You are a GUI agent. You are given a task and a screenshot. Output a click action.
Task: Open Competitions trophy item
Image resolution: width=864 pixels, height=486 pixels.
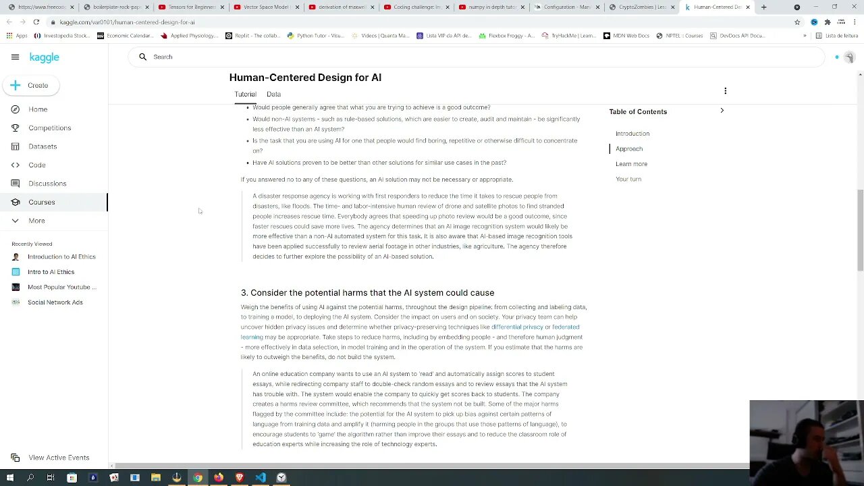[49, 128]
